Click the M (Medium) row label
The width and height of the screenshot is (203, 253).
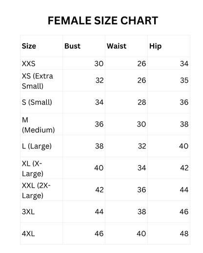[38, 125]
